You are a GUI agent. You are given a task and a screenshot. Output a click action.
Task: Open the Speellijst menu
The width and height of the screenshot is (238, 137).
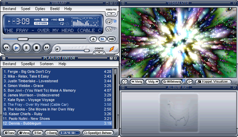[28, 64]
